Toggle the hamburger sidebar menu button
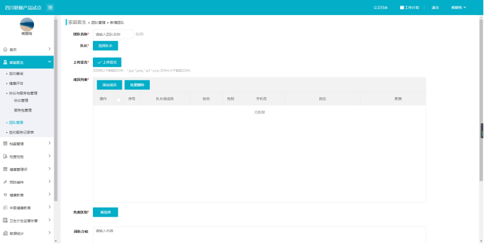484x244 pixels. [50, 7]
